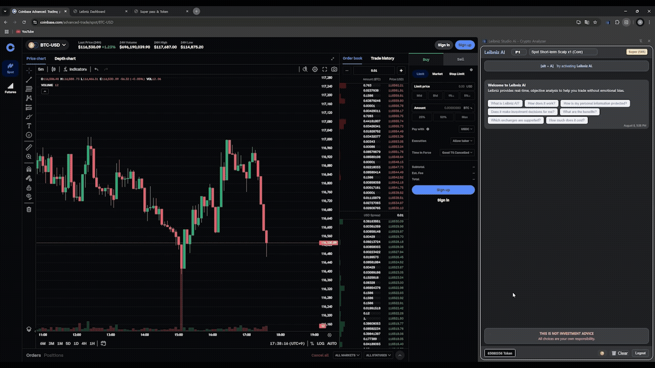Toggle AUTO scale on the chart
Screen dimensions: 655x368
click(x=332, y=343)
